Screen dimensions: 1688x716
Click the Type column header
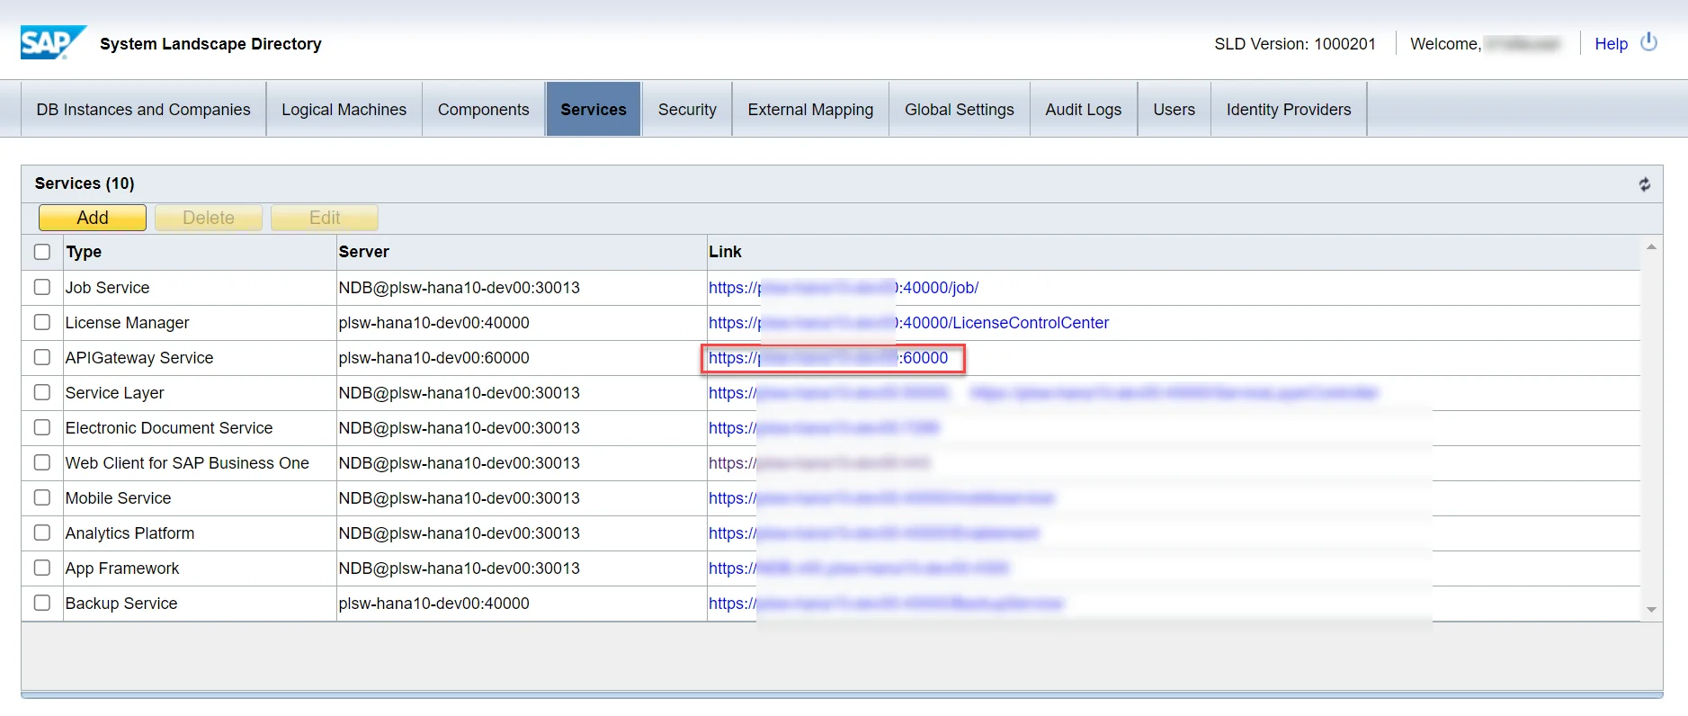pyautogui.click(x=84, y=252)
